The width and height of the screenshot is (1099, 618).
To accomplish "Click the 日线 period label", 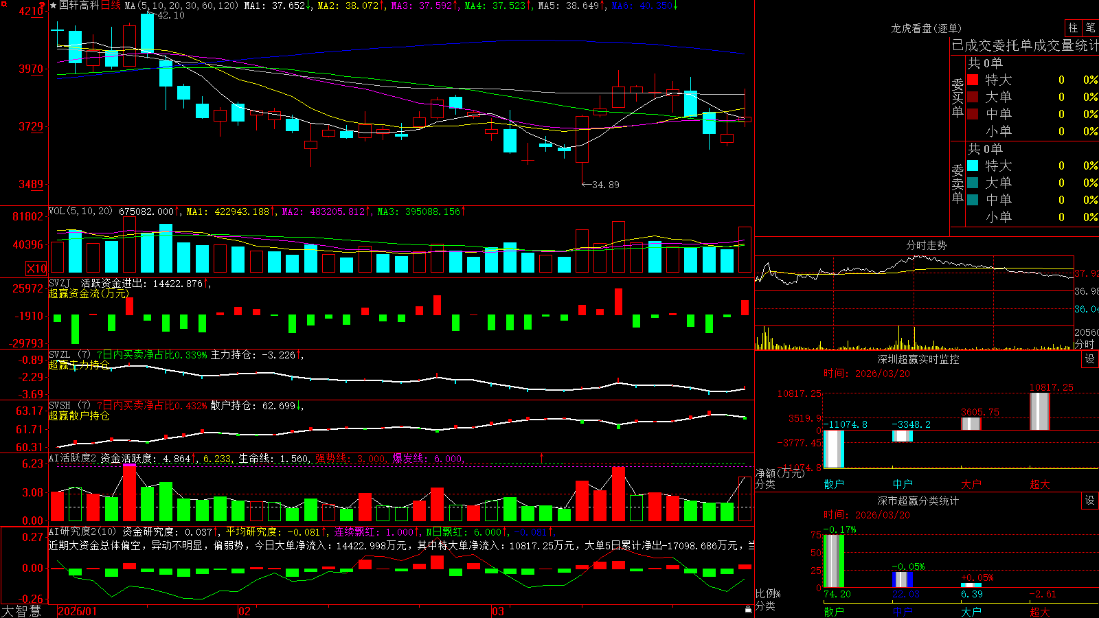I will [111, 5].
